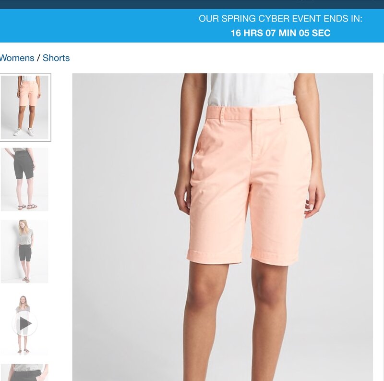Click the white t-shirt in main image
This screenshot has width=384, height=381.
click(252, 89)
